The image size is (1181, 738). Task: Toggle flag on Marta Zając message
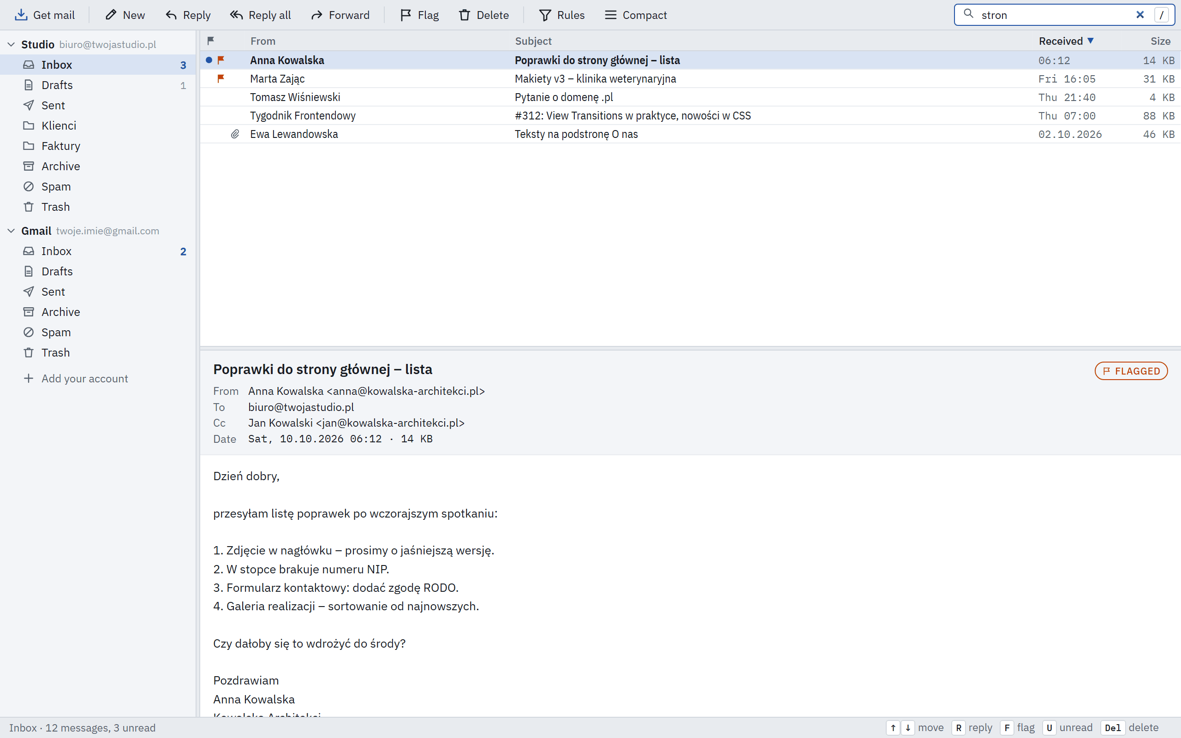(221, 78)
